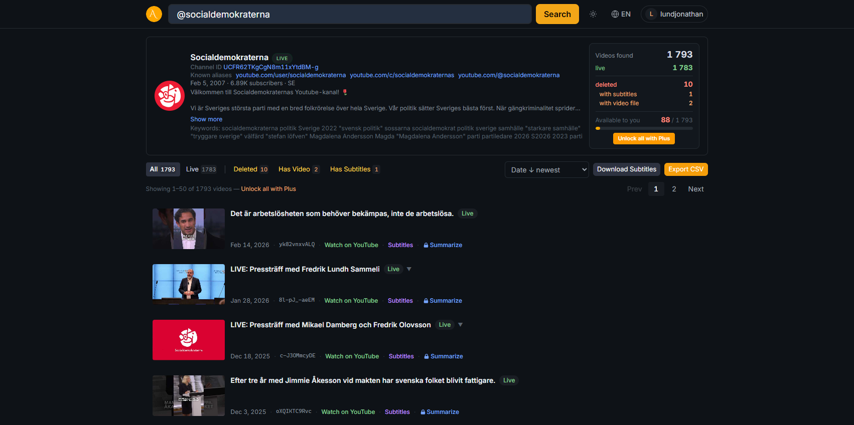Click Watch on YouTube for the Feb 14, 2026 video
This screenshot has height=425, width=854.
tap(351, 245)
